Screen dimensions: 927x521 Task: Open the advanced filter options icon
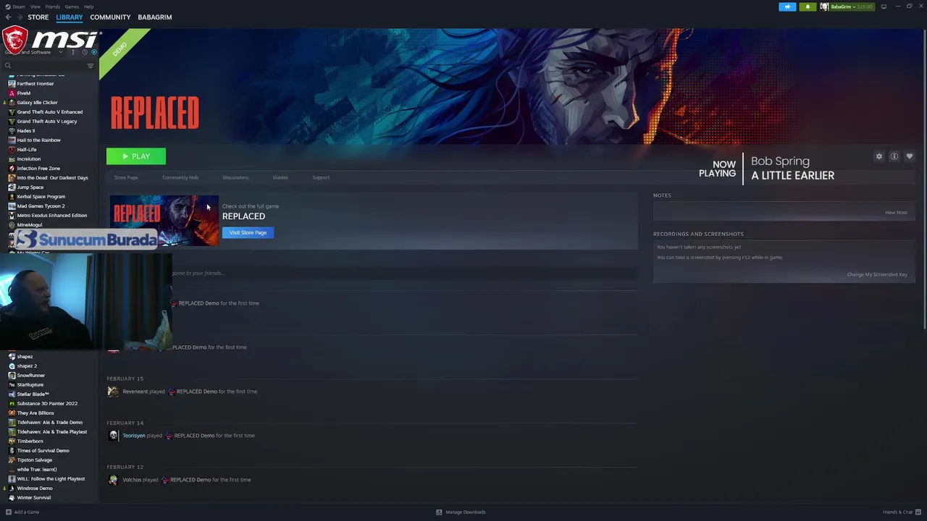pos(91,66)
